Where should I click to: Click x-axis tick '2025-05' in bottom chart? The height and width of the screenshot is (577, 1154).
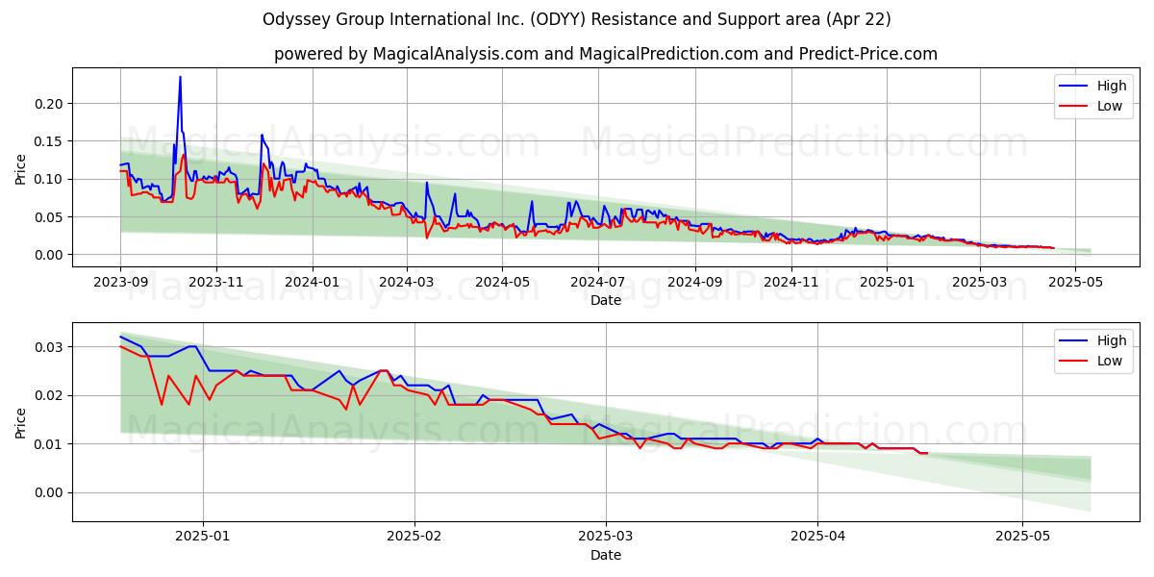(1023, 538)
